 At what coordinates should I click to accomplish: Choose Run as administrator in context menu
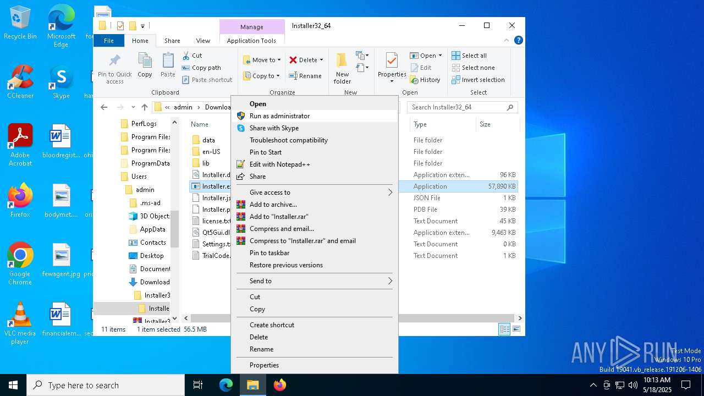click(x=314, y=116)
